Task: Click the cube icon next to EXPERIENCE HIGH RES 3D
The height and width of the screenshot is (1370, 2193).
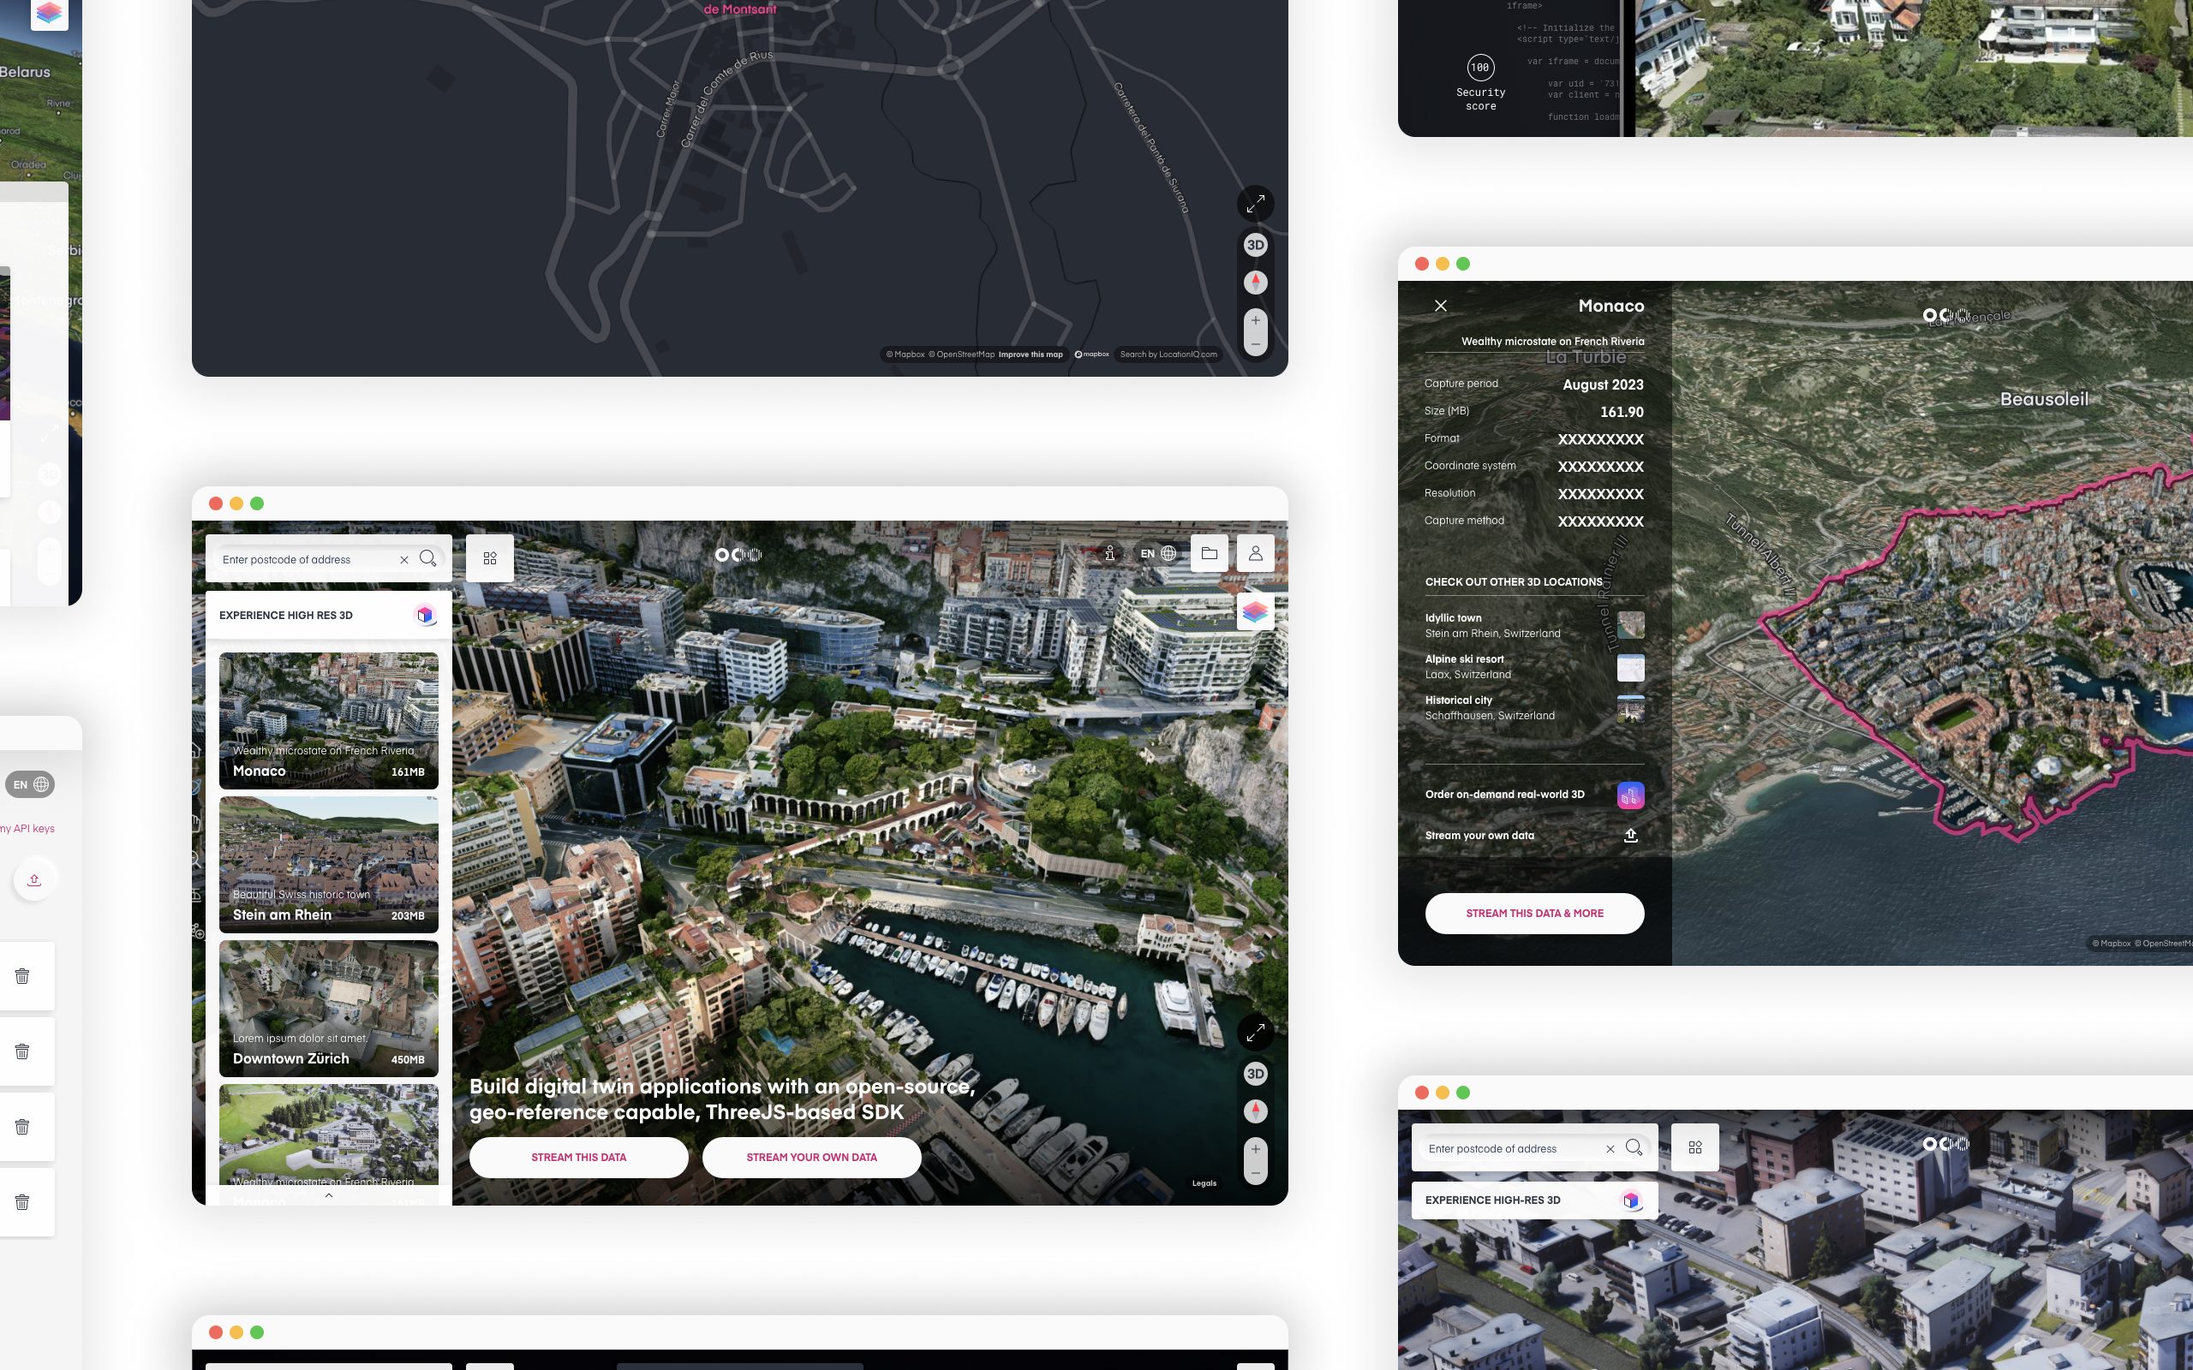Action: click(424, 616)
